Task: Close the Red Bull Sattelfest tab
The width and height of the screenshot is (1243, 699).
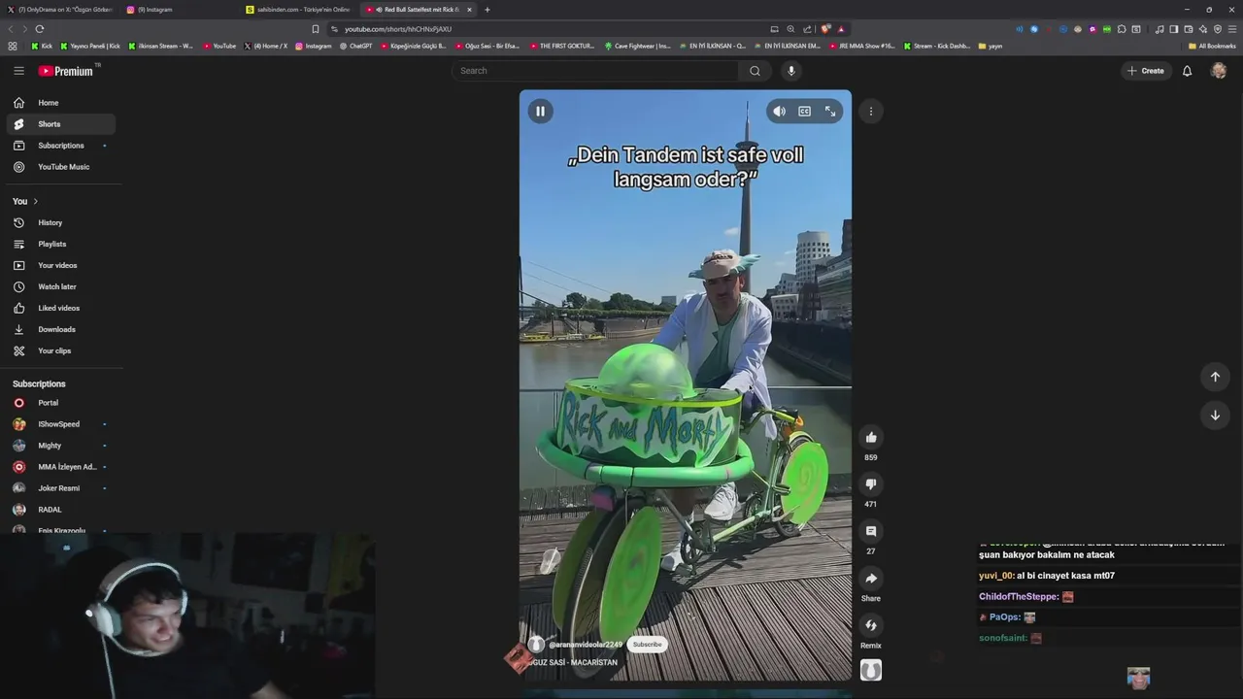Action: coord(469,10)
